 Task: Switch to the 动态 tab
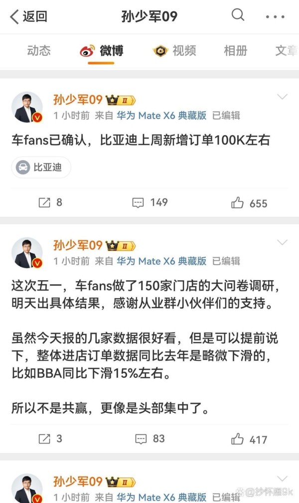pos(39,51)
